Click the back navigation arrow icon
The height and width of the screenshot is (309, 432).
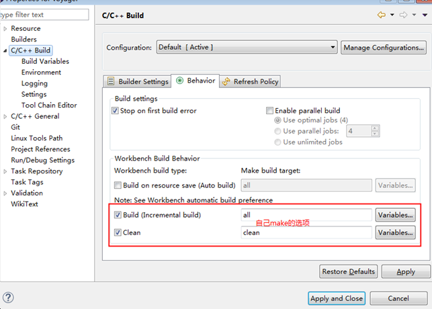(382, 15)
